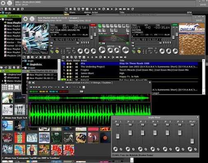Stop the left deck
The height and width of the screenshot is (163, 208).
(80, 51)
